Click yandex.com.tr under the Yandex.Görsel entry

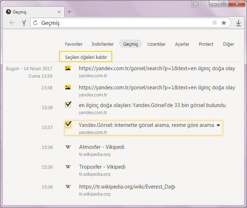(x=93, y=133)
